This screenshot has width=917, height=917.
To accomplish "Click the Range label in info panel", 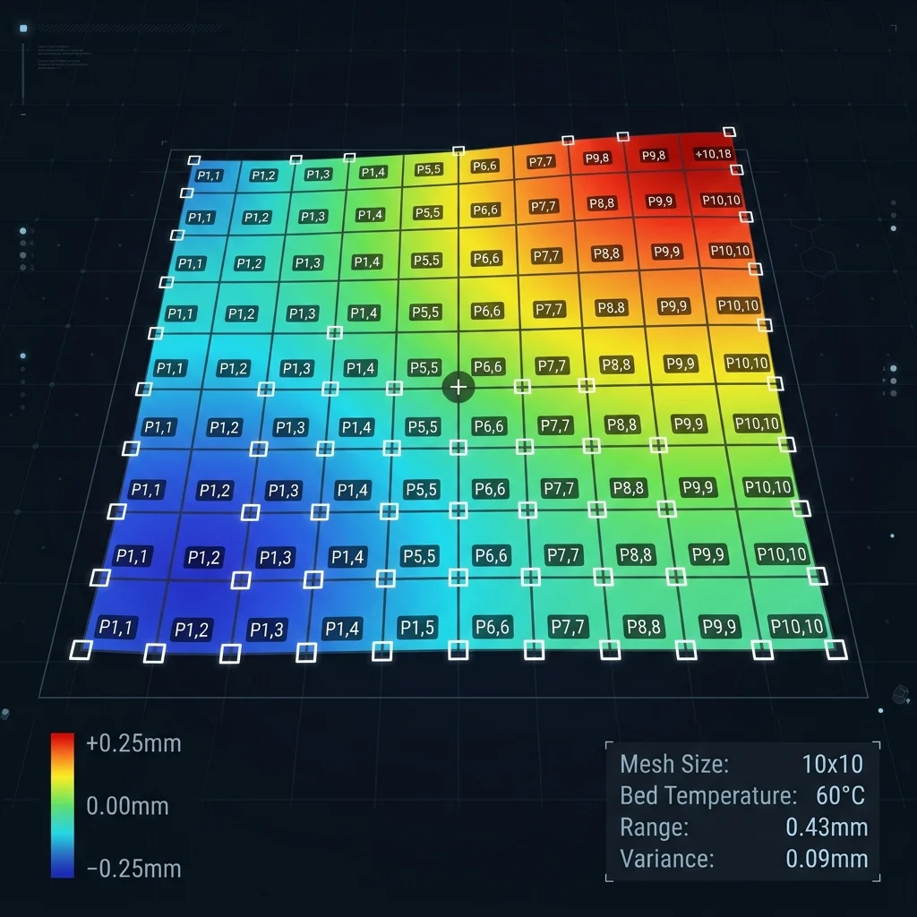I will tap(655, 827).
